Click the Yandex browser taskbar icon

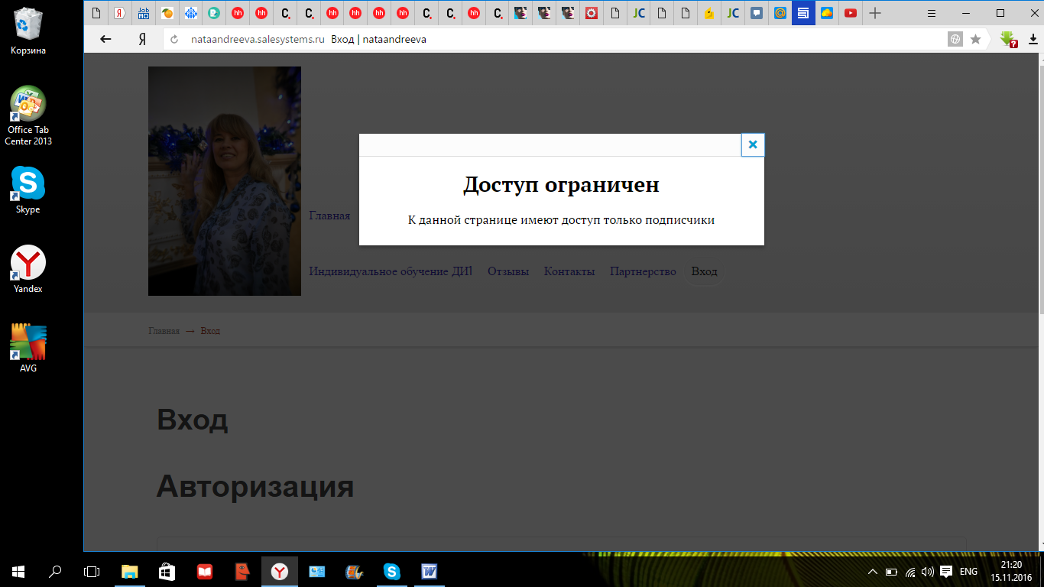(280, 571)
